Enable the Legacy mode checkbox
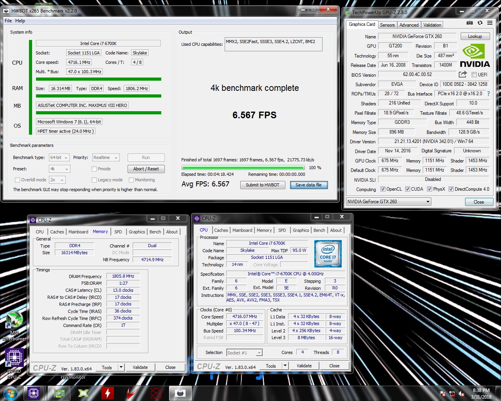The height and width of the screenshot is (401, 501). [x=94, y=180]
